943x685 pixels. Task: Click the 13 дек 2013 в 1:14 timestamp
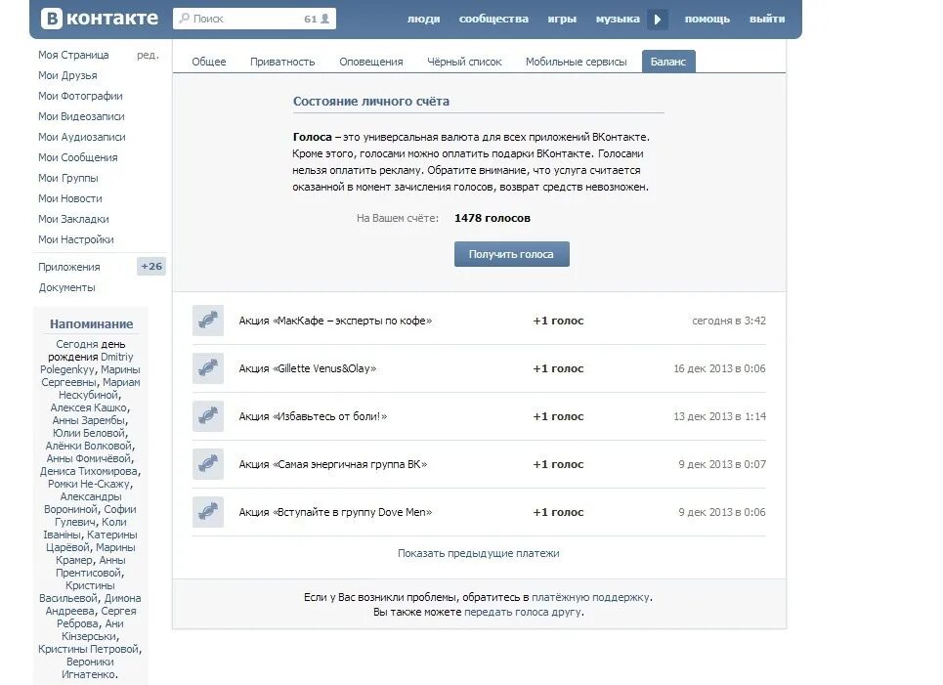[x=719, y=416]
